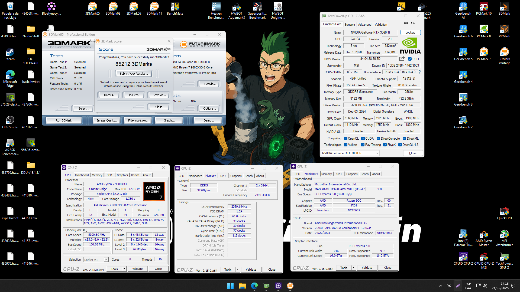Viewport: 520px width, 292px height.
Task: Click GPU-Z screenshot camera icon
Action: [406, 23]
